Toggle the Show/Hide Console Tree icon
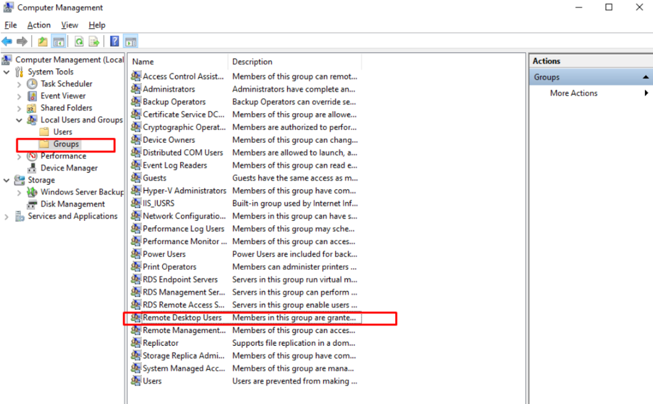Viewport: 653px width, 404px height. click(59, 41)
